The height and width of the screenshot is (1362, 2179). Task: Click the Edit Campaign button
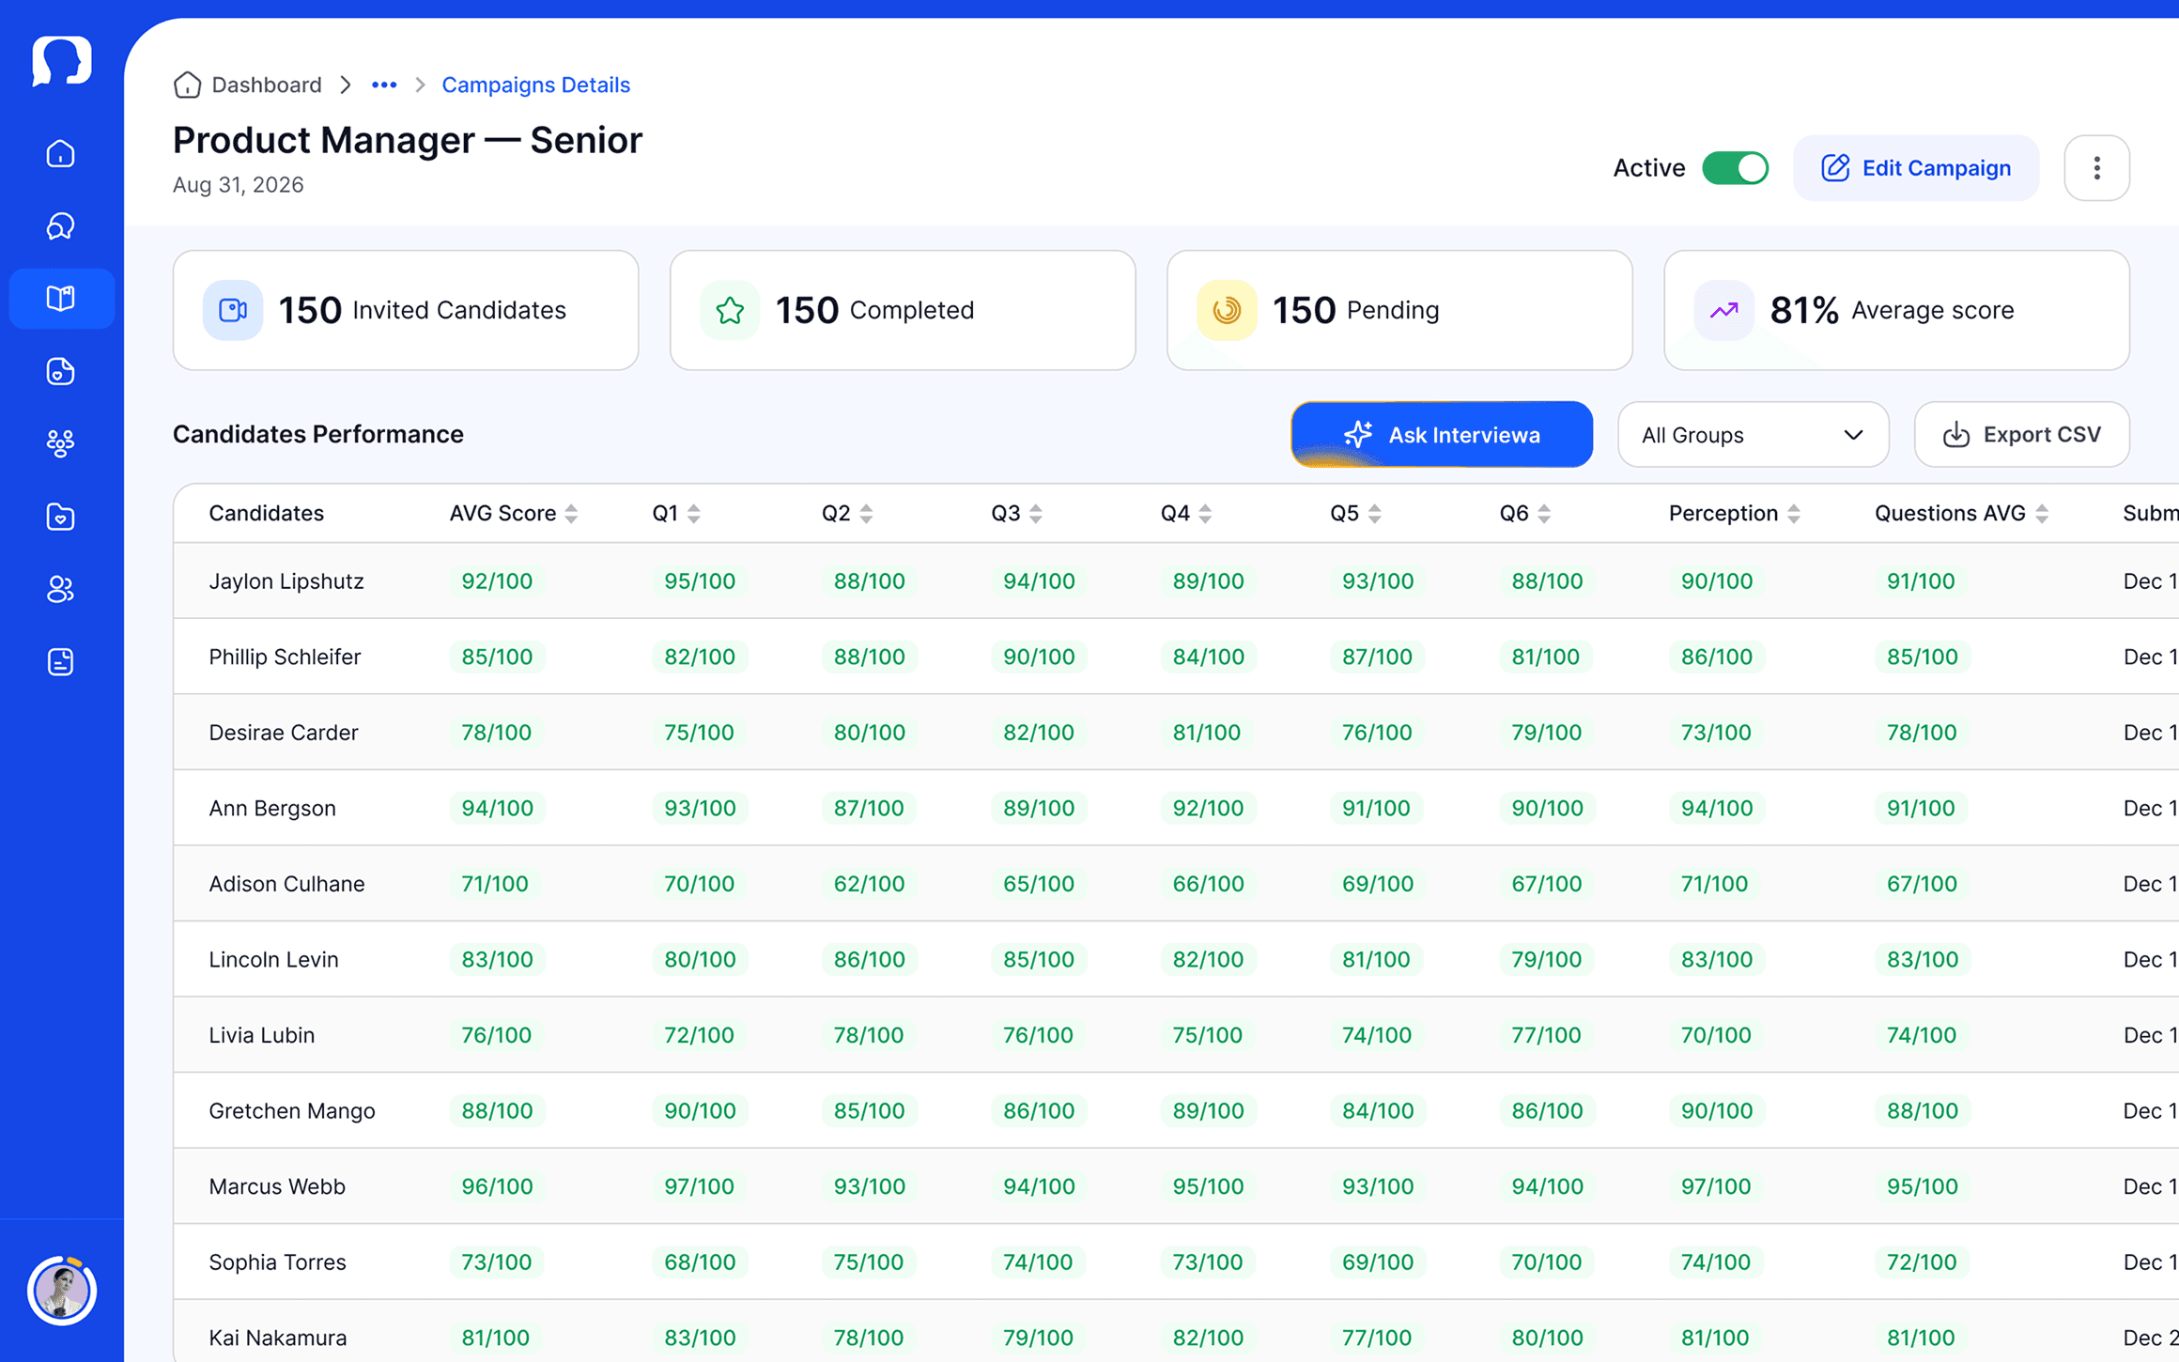1916,168
